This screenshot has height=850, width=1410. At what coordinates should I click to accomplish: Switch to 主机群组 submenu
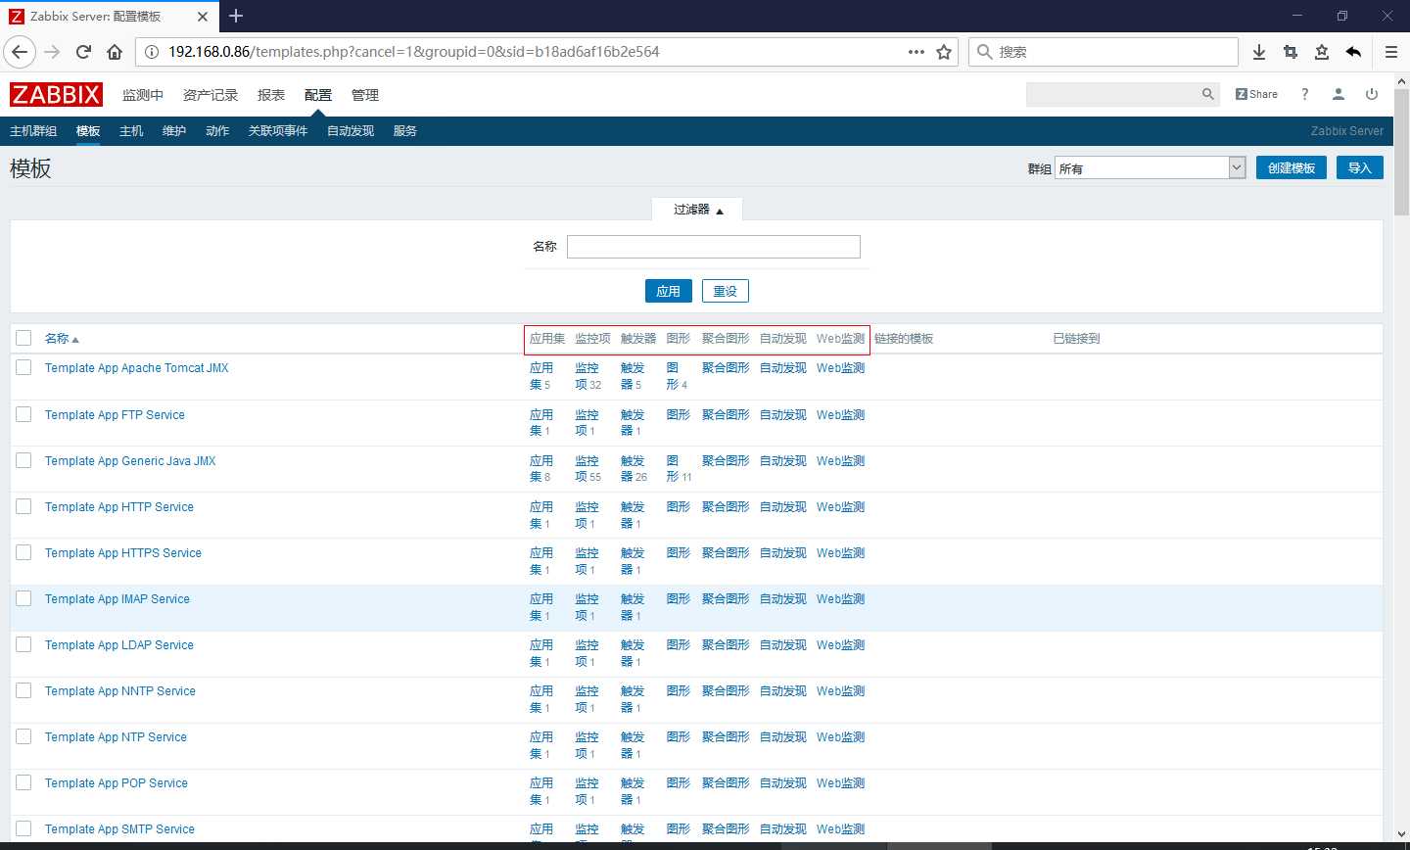33,131
